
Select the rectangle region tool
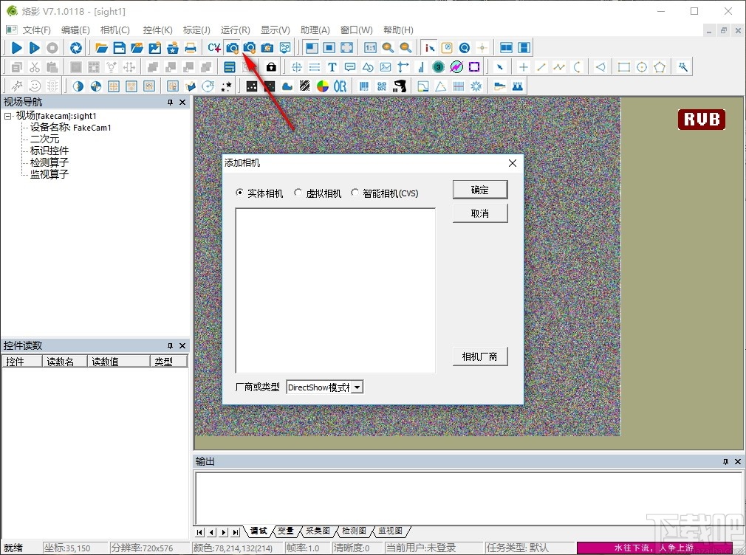(x=623, y=67)
